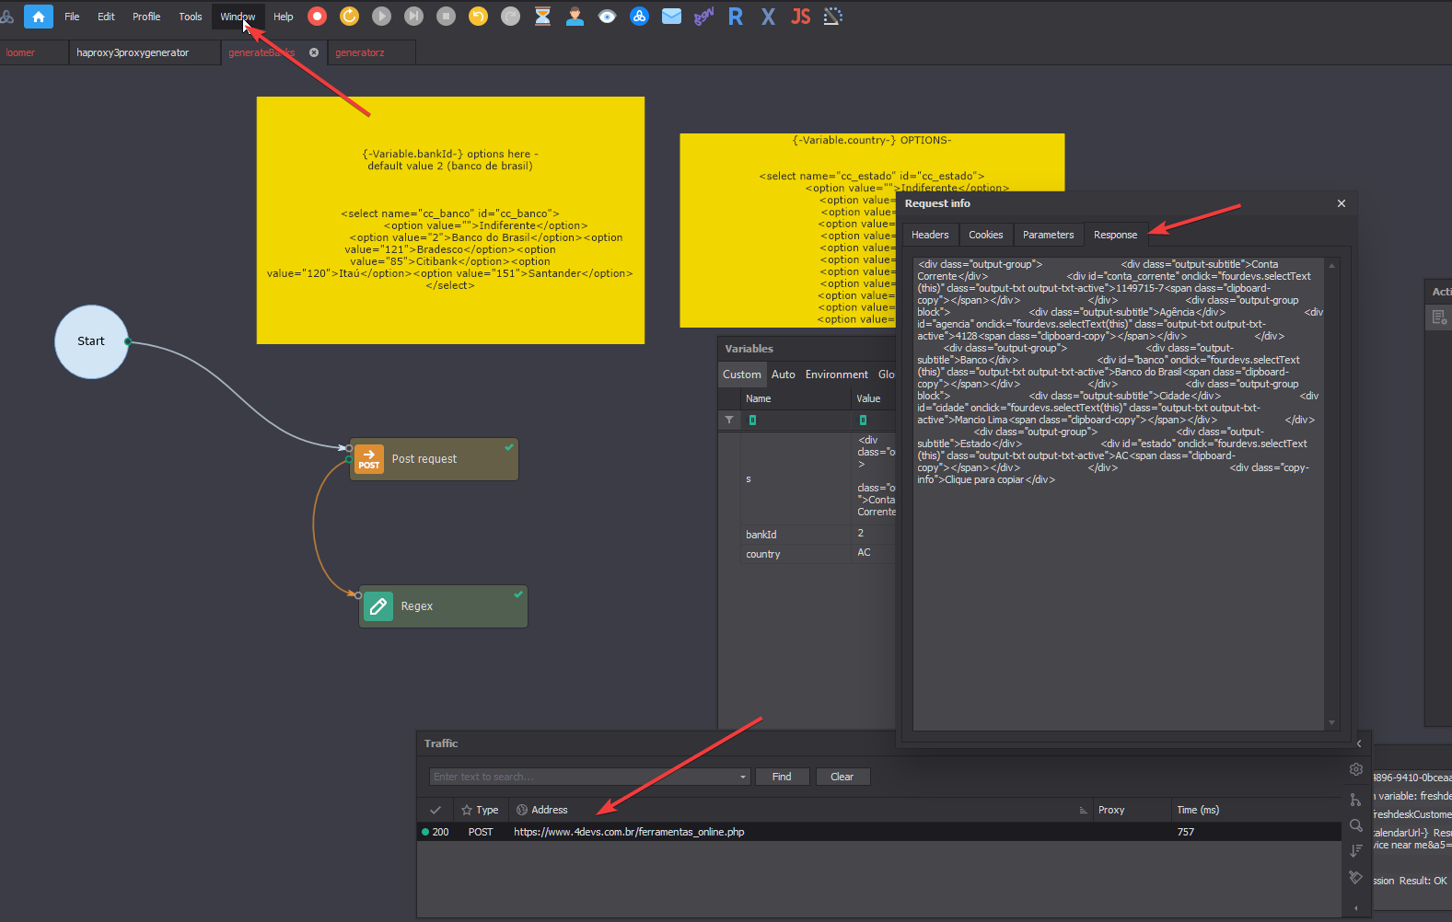Screen dimensions: 1452x922
Task: Click the Variables filter funnel icon
Action: [729, 421]
